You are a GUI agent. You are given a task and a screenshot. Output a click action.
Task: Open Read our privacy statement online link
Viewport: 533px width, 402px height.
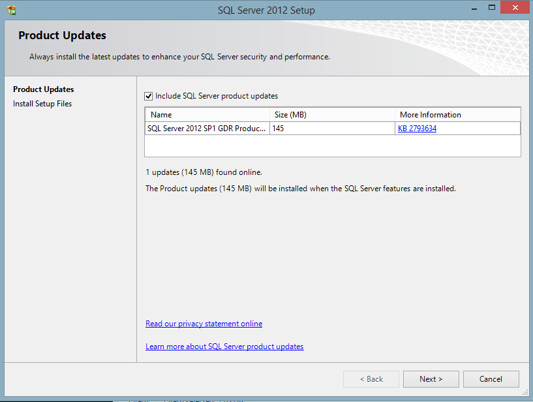[x=204, y=324]
